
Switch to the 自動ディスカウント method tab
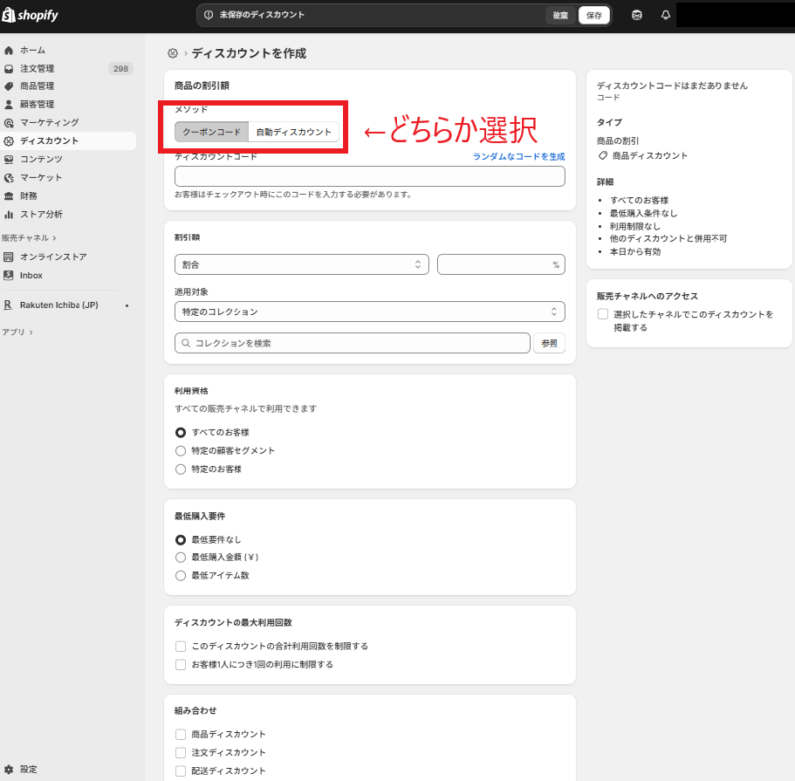(x=293, y=132)
